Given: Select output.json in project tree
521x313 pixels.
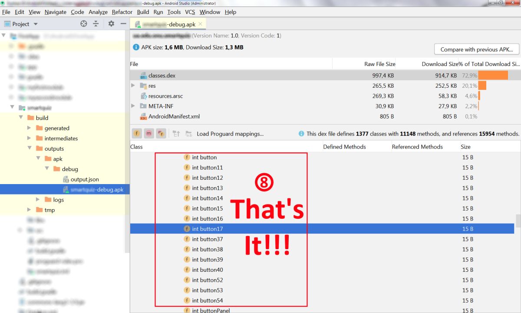Looking at the screenshot, I should coord(85,179).
